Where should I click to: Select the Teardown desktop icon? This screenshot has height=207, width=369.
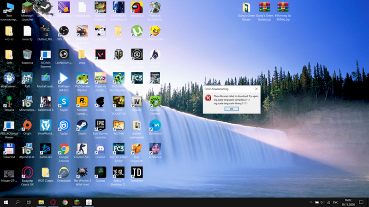(x=137, y=172)
